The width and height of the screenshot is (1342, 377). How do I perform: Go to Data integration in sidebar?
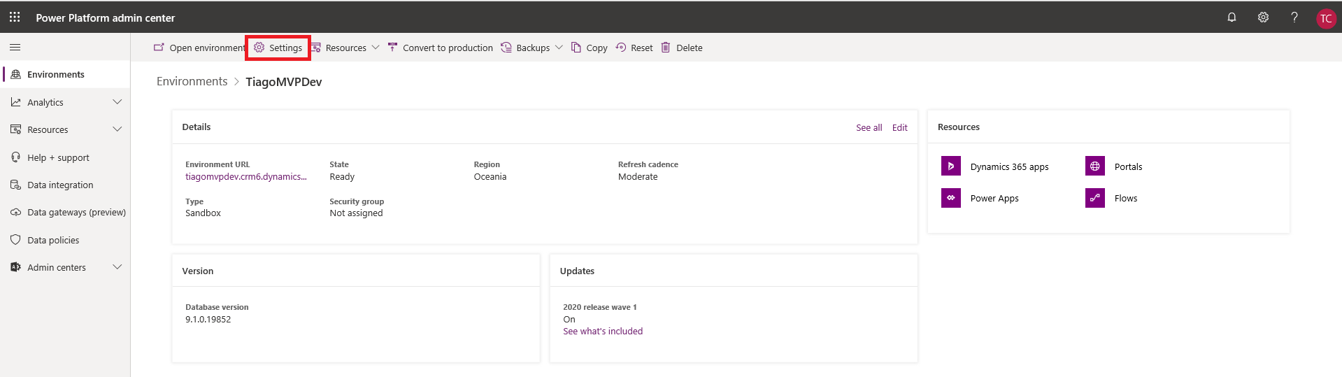[x=60, y=185]
